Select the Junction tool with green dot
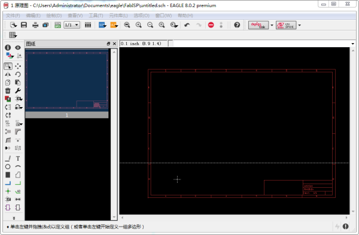 (x=8, y=191)
